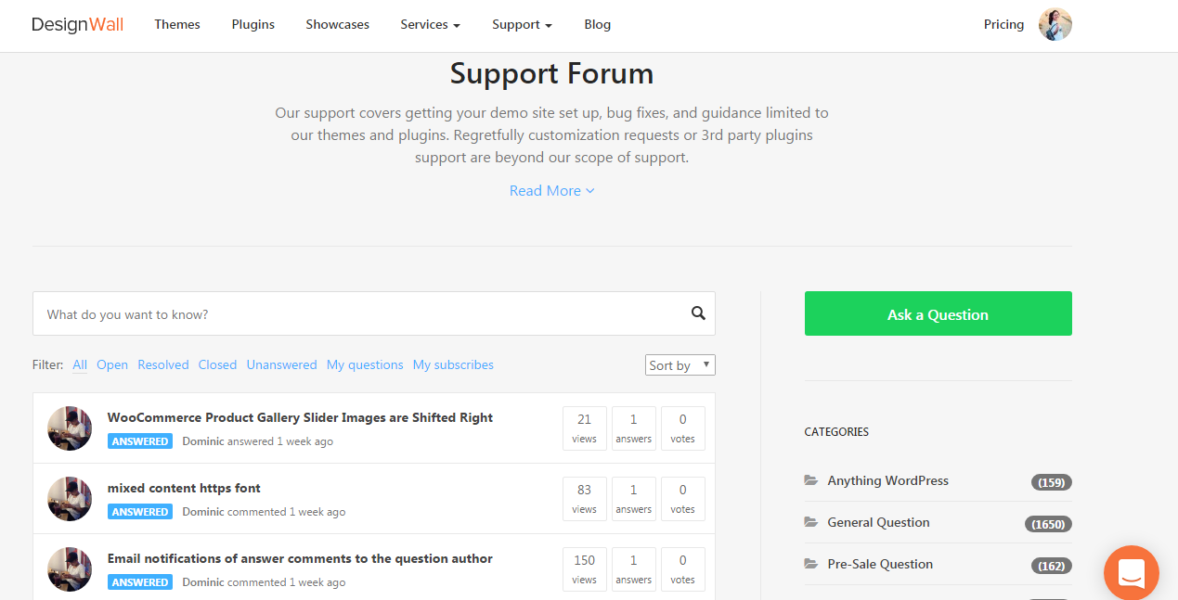Screen dimensions: 1178x600
Task: Click the Pre-Sale Question folder icon
Action: (811, 564)
